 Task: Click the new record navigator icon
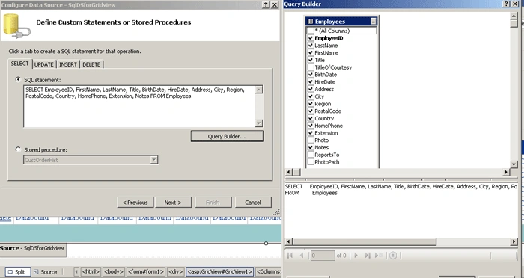pos(379,256)
